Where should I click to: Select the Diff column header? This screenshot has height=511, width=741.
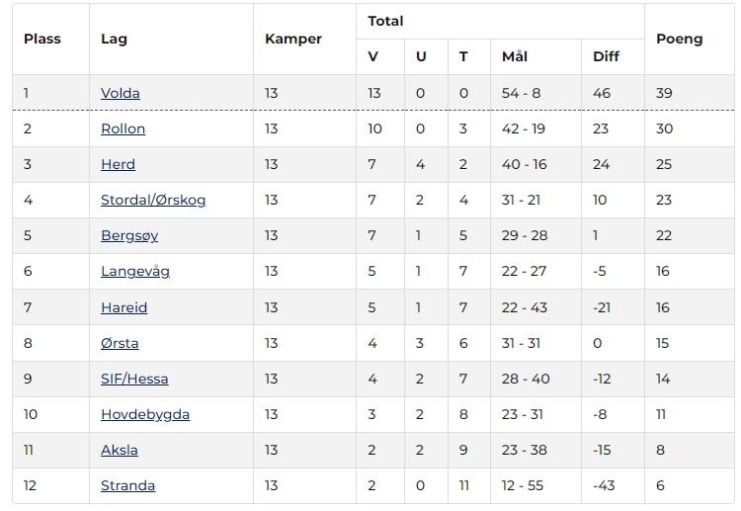point(606,56)
